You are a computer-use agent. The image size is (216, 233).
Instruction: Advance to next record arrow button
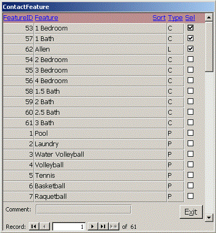[92, 227]
